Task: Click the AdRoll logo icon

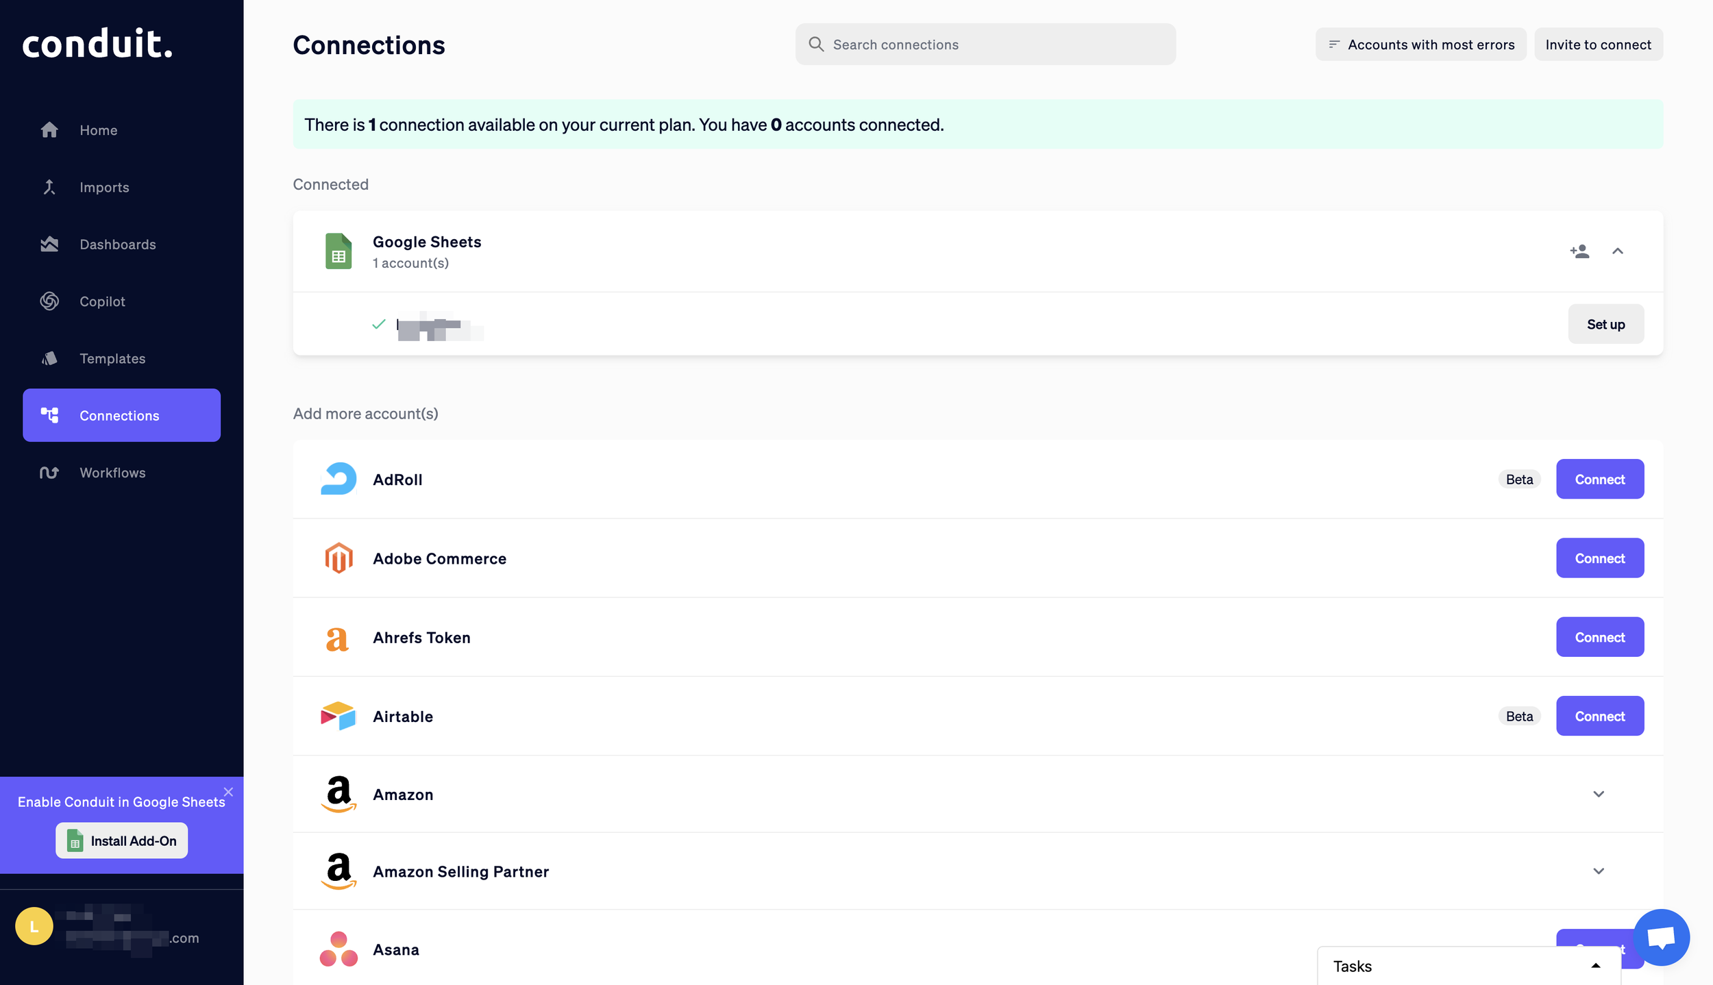Action: pos(338,479)
